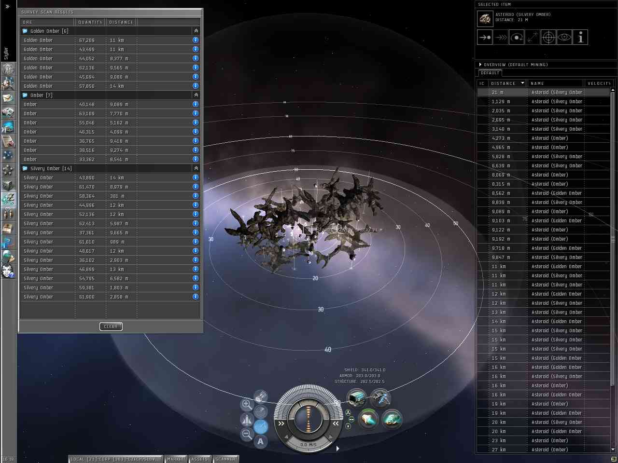Click the folder icon beside Golden Omber [6]
Screen dimensions: 618x463
pos(25,31)
